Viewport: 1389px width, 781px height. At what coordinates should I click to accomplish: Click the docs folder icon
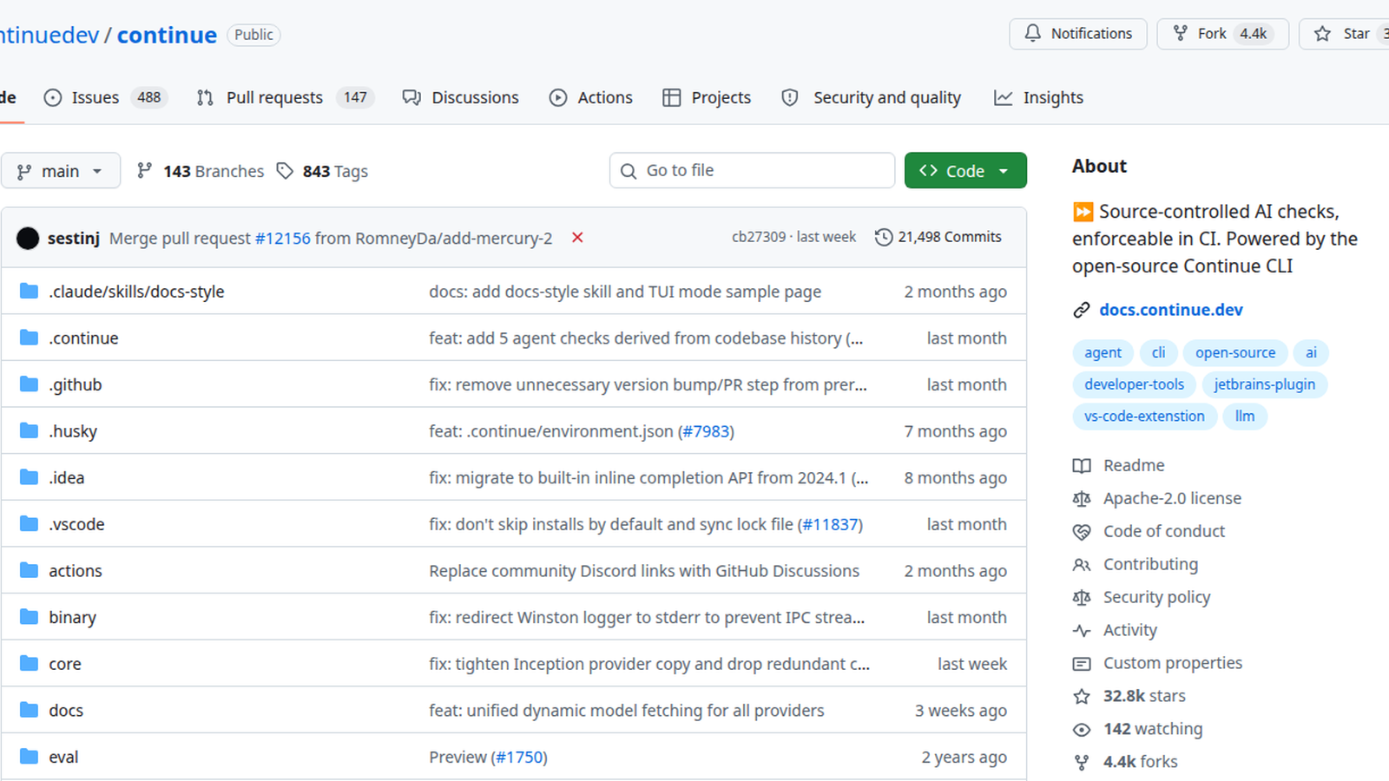pos(29,710)
